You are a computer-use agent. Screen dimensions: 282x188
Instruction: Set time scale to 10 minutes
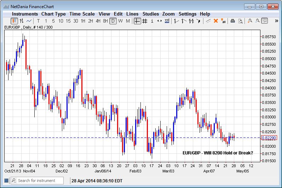(x=61, y=21)
